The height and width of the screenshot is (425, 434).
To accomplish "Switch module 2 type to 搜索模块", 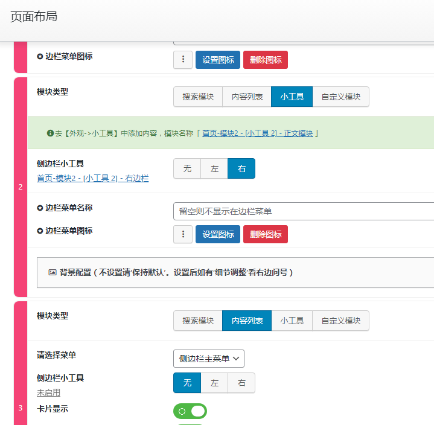I will (198, 97).
